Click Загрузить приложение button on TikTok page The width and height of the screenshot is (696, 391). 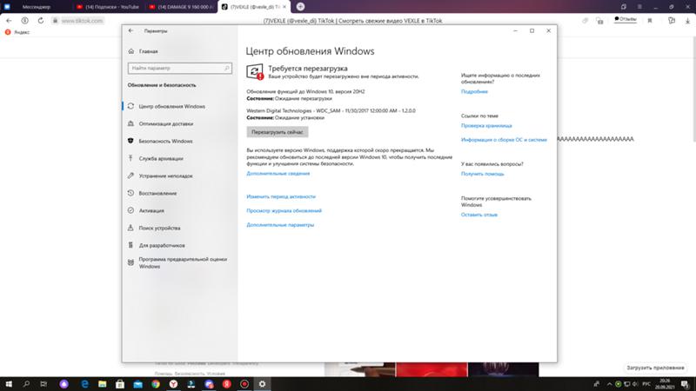[655, 368]
